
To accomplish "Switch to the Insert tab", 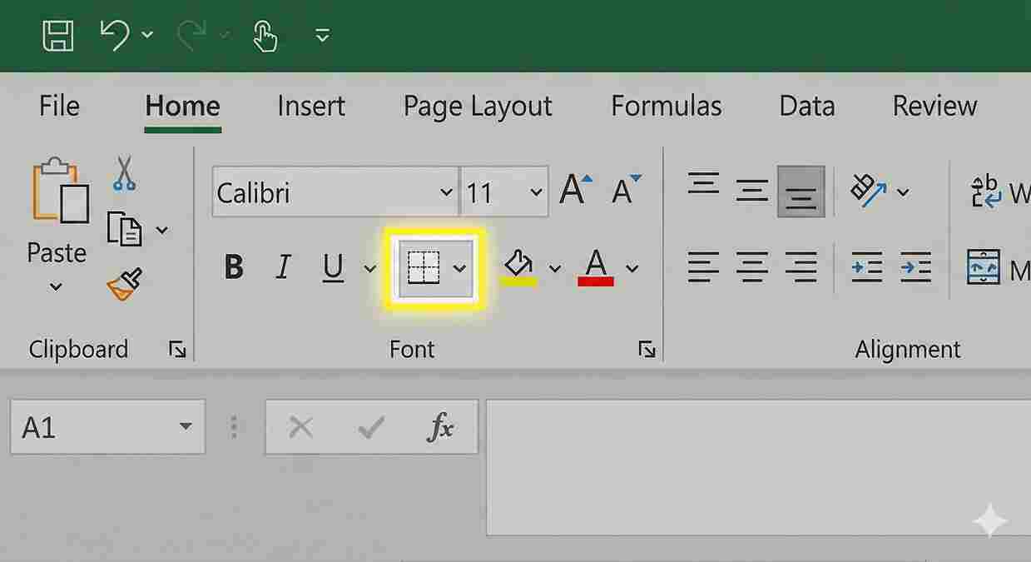I will coord(310,107).
